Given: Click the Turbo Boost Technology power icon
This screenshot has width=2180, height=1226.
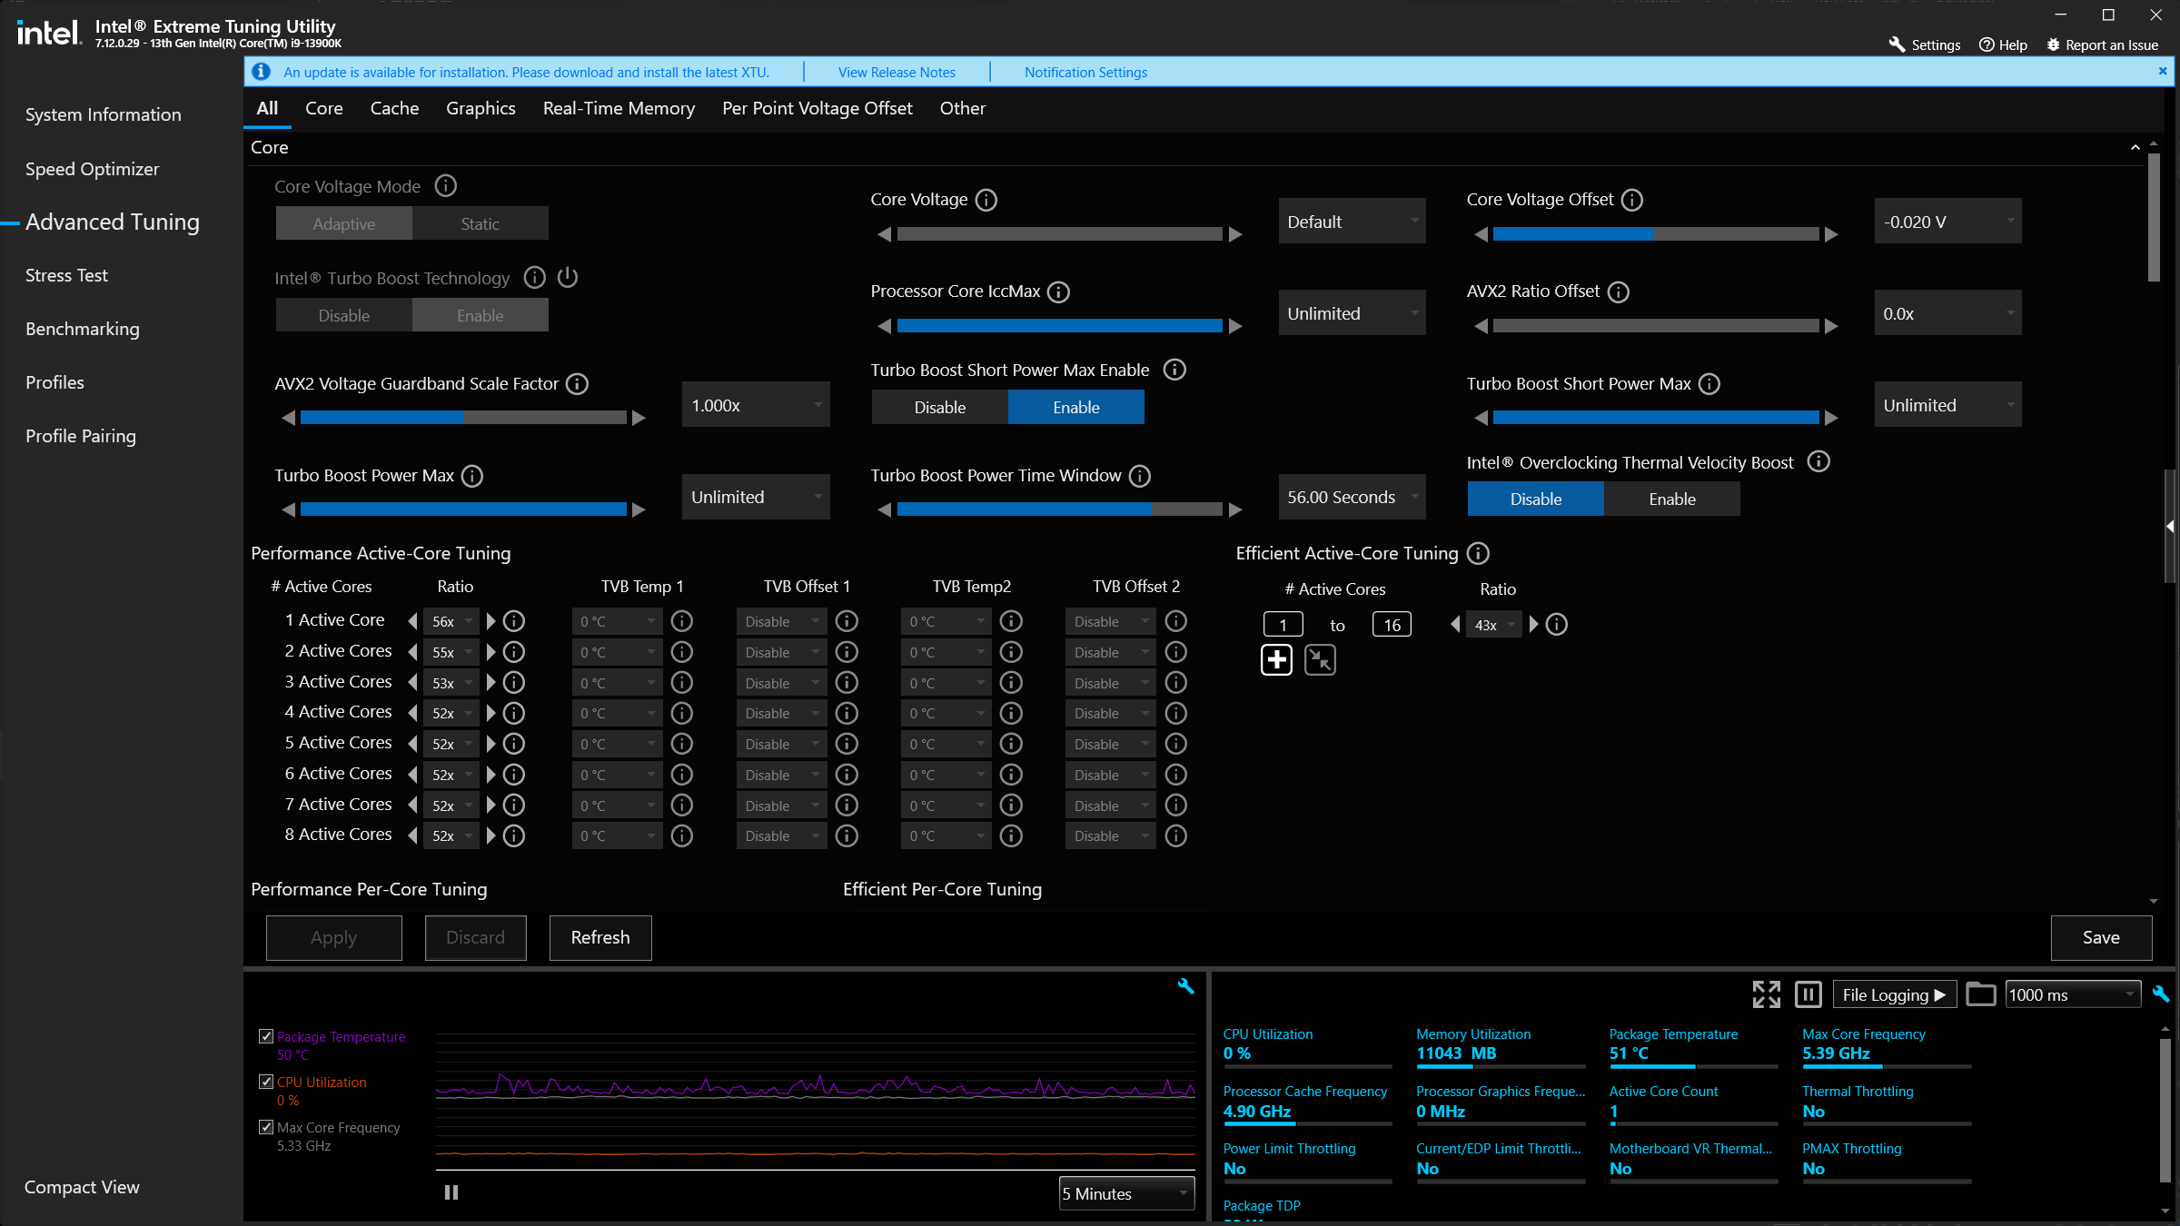Looking at the screenshot, I should click(568, 277).
